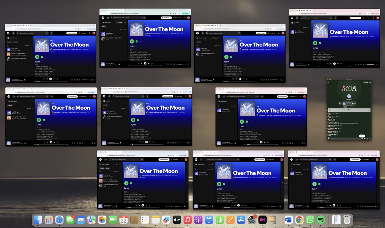Open the Spotify app in Dock
385x228 pixels.
[x=321, y=220]
